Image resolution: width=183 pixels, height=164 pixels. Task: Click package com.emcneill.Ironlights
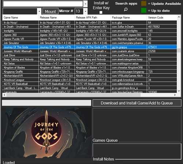[125, 31]
